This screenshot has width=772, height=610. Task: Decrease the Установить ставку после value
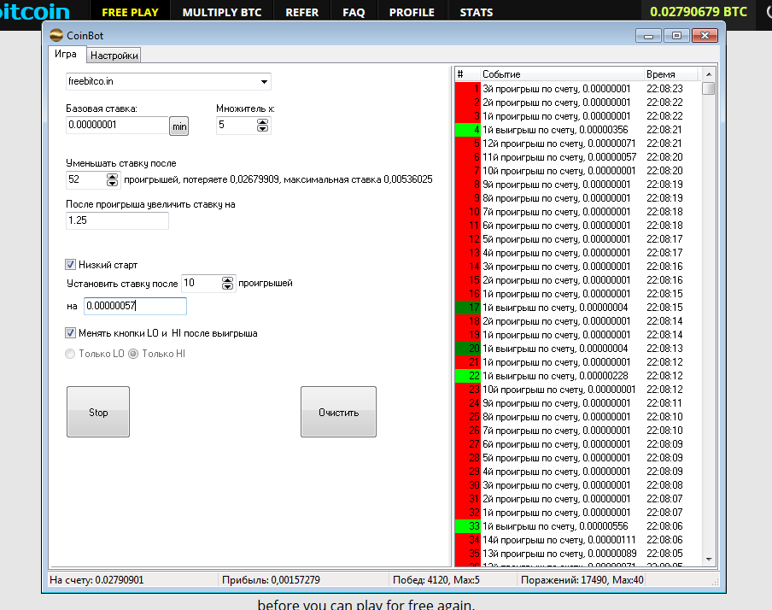click(x=227, y=287)
